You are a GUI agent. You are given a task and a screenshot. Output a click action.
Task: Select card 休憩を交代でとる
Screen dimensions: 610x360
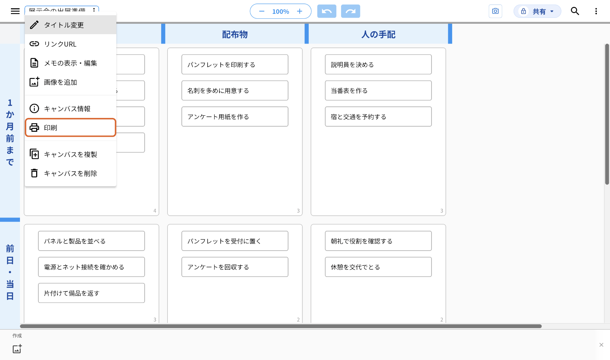coord(378,267)
